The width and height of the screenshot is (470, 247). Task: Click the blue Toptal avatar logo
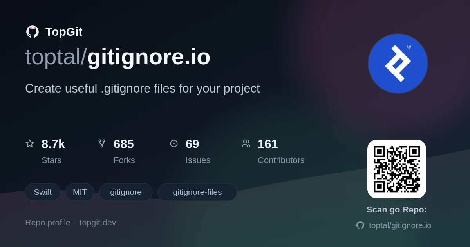[398, 64]
